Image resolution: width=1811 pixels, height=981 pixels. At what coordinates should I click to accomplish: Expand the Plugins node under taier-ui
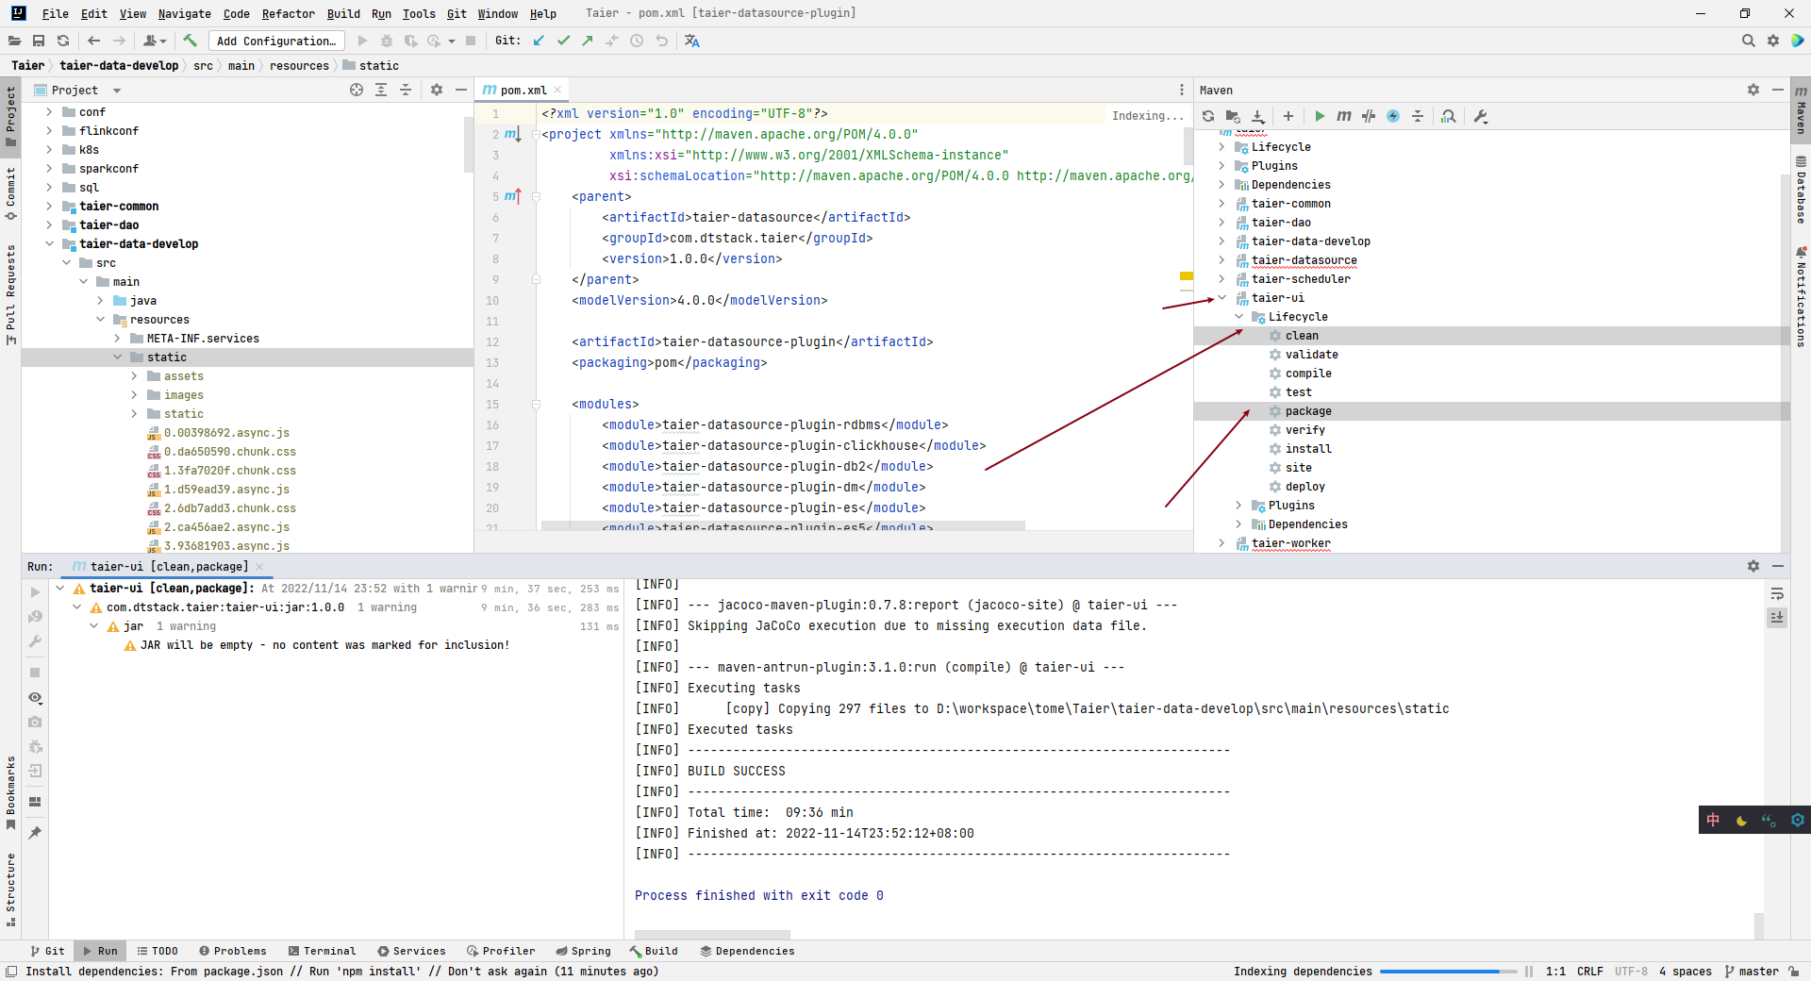(x=1238, y=506)
